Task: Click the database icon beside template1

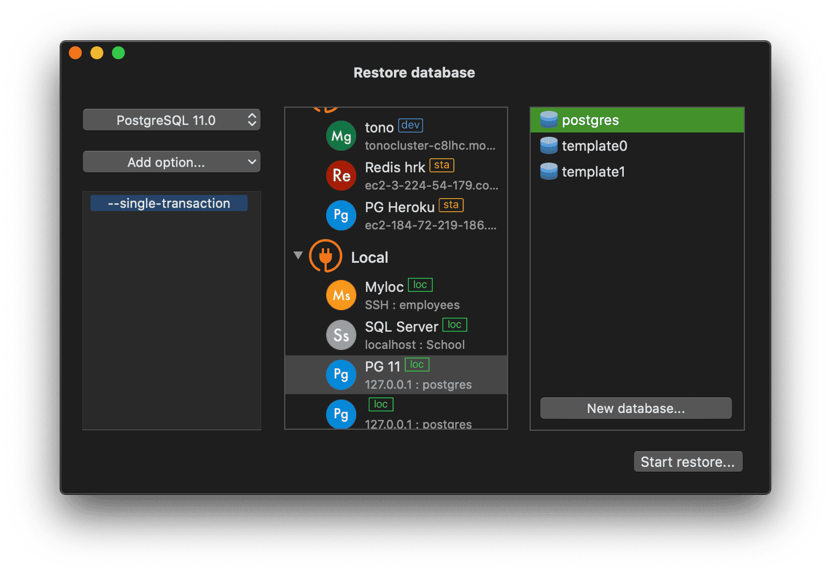Action: click(x=549, y=171)
